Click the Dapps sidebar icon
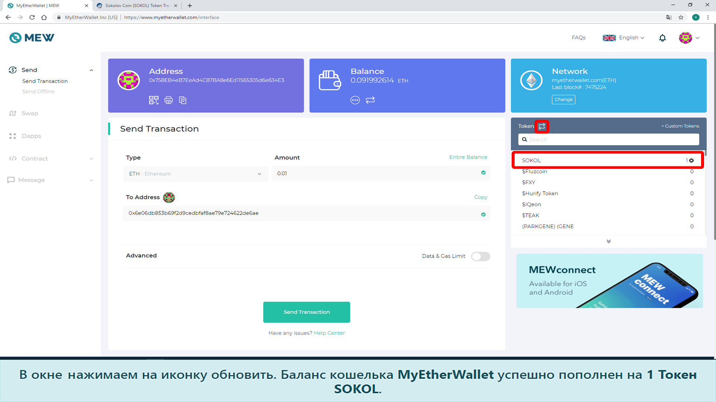The width and height of the screenshot is (716, 402). click(x=13, y=136)
